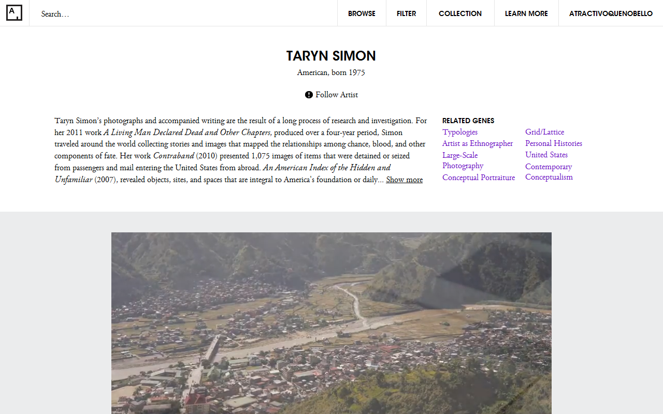Open the Grid/Lattice gene link
The width and height of the screenshot is (663, 414).
(x=544, y=132)
